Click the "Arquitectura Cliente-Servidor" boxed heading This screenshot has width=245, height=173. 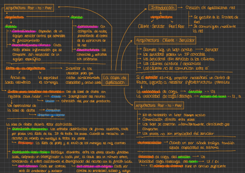[165, 41]
